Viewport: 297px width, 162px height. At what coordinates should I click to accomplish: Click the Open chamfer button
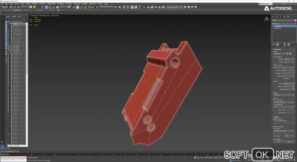click(278, 141)
